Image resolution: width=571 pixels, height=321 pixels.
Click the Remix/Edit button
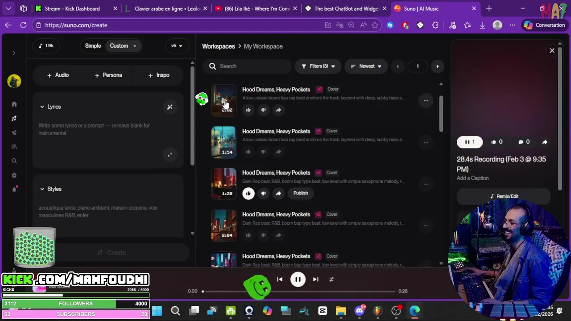pyautogui.click(x=504, y=196)
